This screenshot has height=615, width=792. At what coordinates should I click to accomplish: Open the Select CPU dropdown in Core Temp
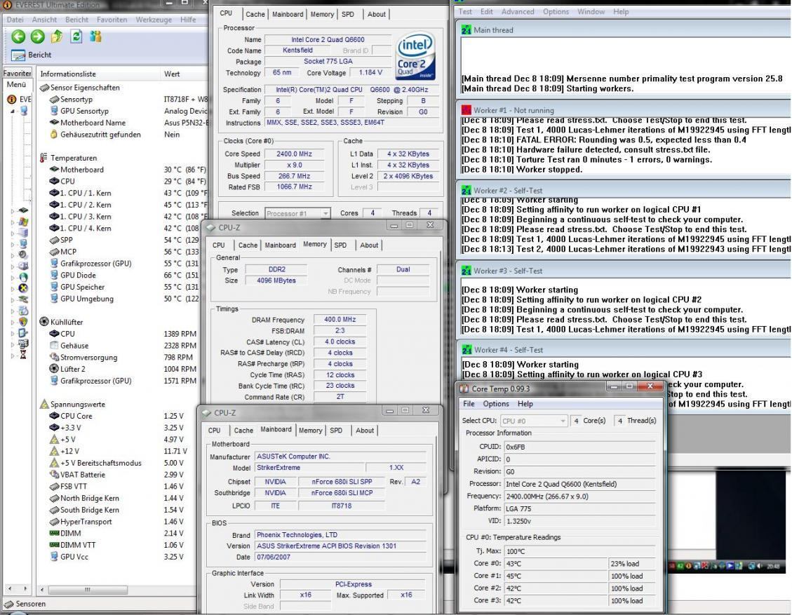click(x=533, y=421)
